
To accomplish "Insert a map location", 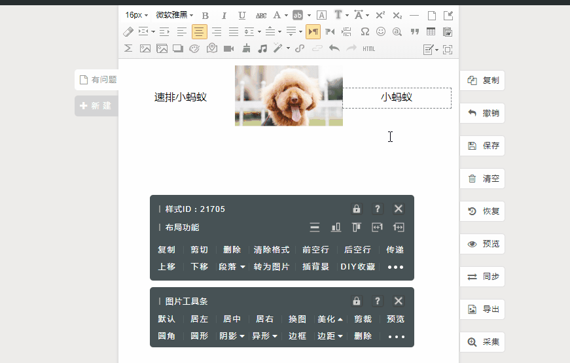I will [x=212, y=48].
